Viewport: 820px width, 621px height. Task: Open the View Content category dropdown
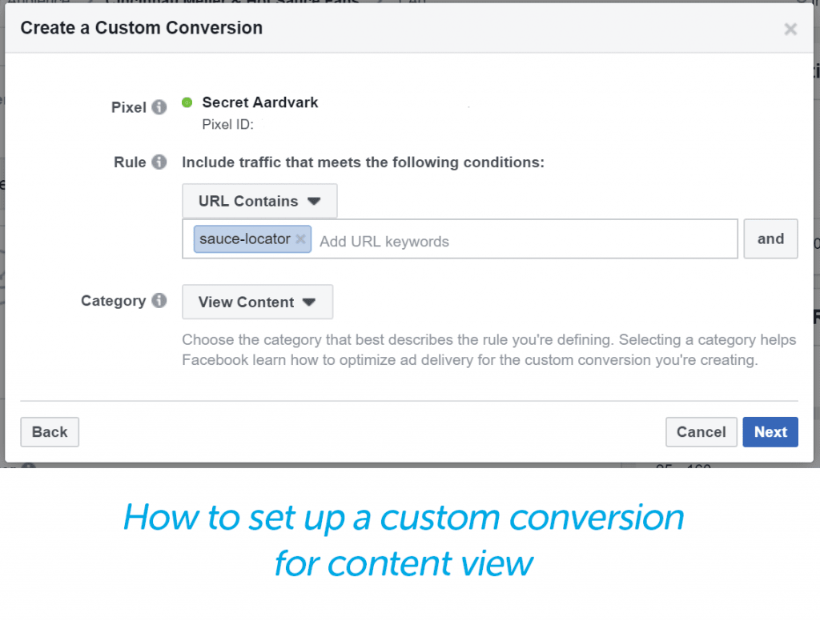tap(256, 302)
